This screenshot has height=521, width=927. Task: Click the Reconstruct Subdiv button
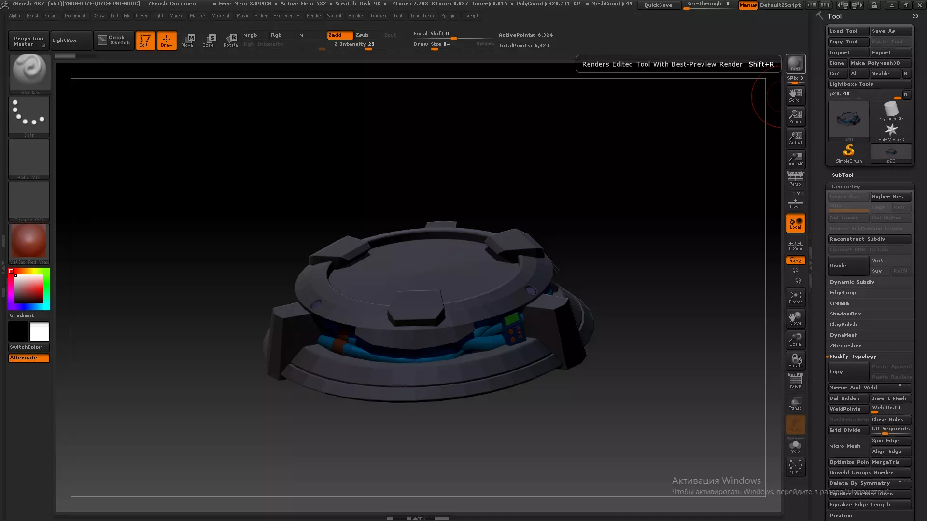point(870,239)
